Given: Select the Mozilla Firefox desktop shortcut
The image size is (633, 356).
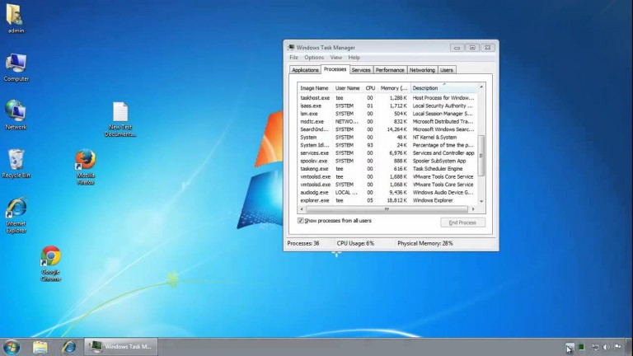Looking at the screenshot, I should 85,166.
